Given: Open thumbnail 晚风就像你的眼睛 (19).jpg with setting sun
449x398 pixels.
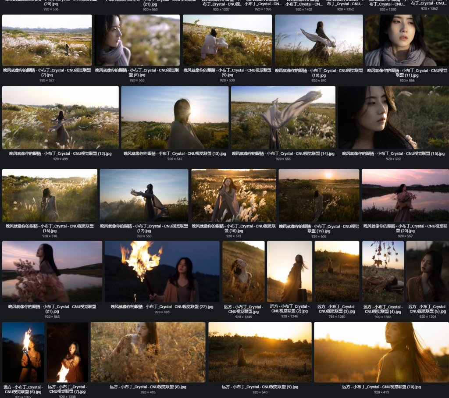Looking at the screenshot, I should (319, 195).
